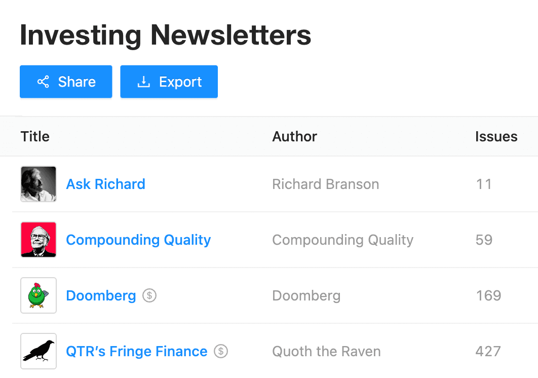Screen dimensions: 538x378
Task: Click the paid dollar icon beside Doomberg
Action: point(149,295)
